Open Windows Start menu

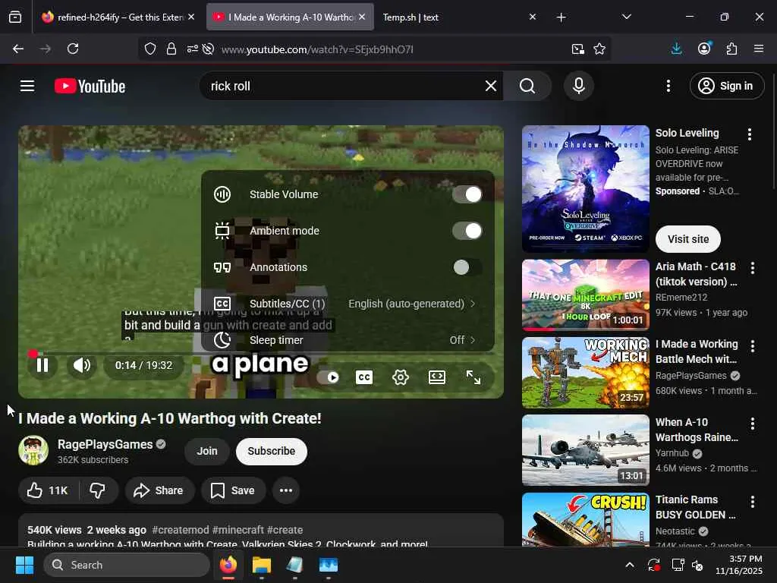(x=24, y=565)
